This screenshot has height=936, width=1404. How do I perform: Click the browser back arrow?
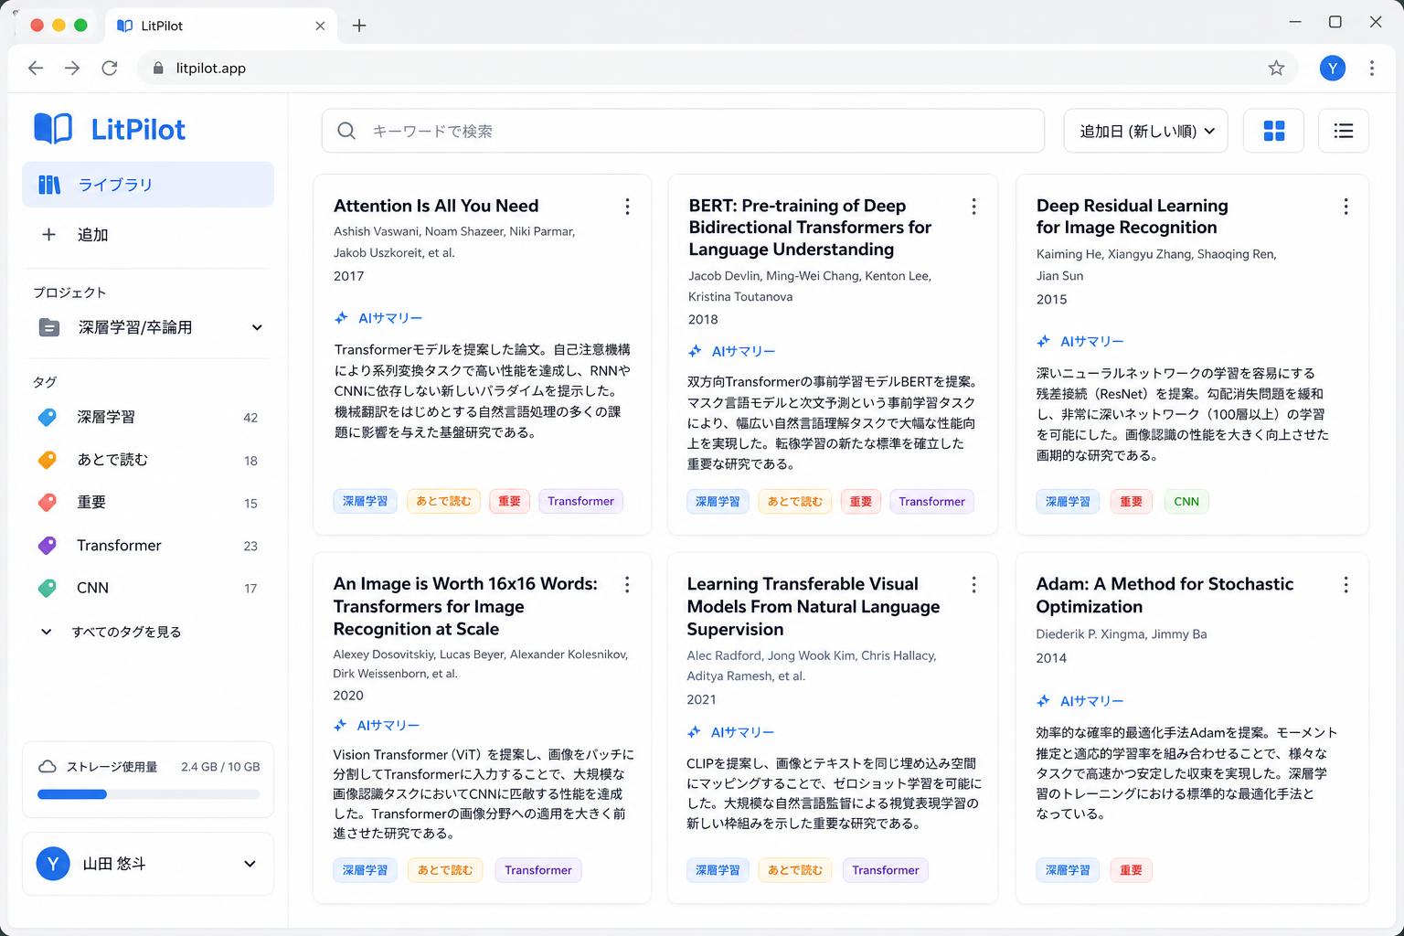pos(36,68)
